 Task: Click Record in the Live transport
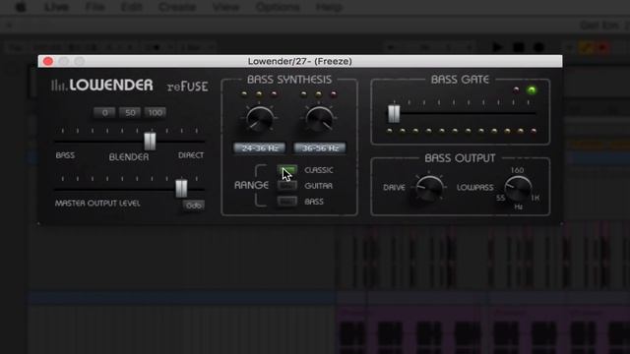point(538,47)
